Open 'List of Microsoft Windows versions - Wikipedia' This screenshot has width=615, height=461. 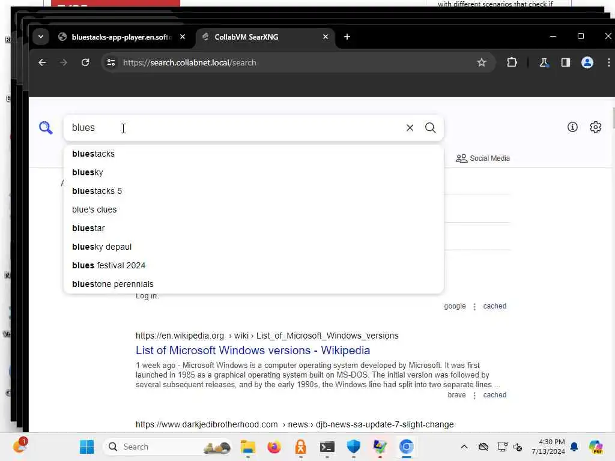click(253, 351)
